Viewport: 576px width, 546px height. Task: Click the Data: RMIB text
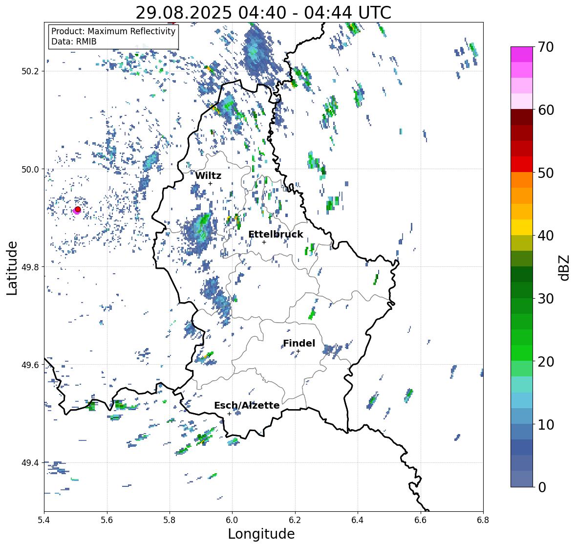(74, 42)
